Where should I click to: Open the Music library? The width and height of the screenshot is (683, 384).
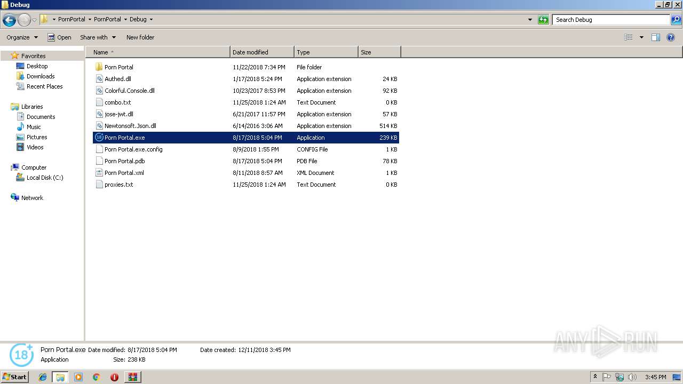pos(34,127)
